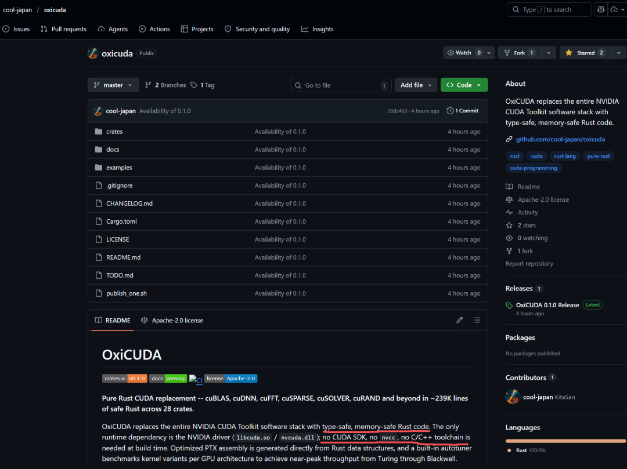The width and height of the screenshot is (627, 469).
Task: Open the crates folder
Action: coord(114,132)
